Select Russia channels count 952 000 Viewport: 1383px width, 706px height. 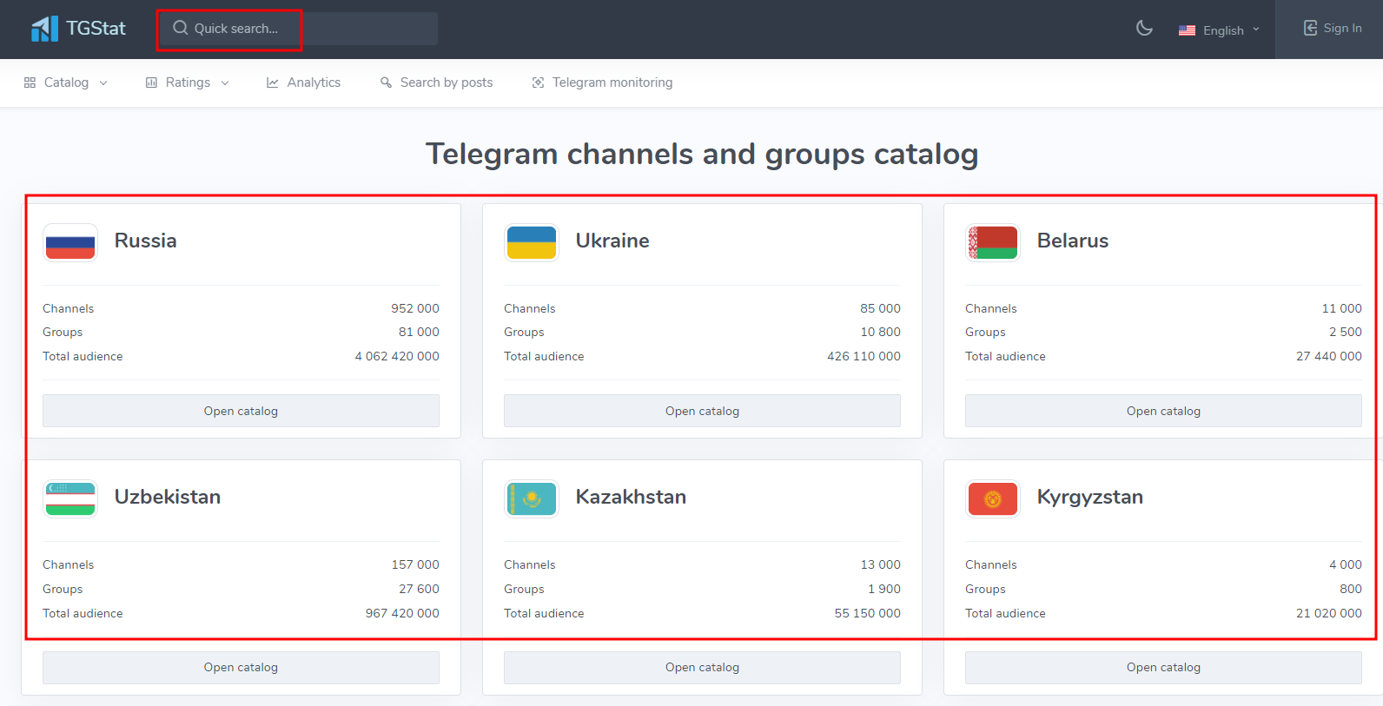[415, 308]
